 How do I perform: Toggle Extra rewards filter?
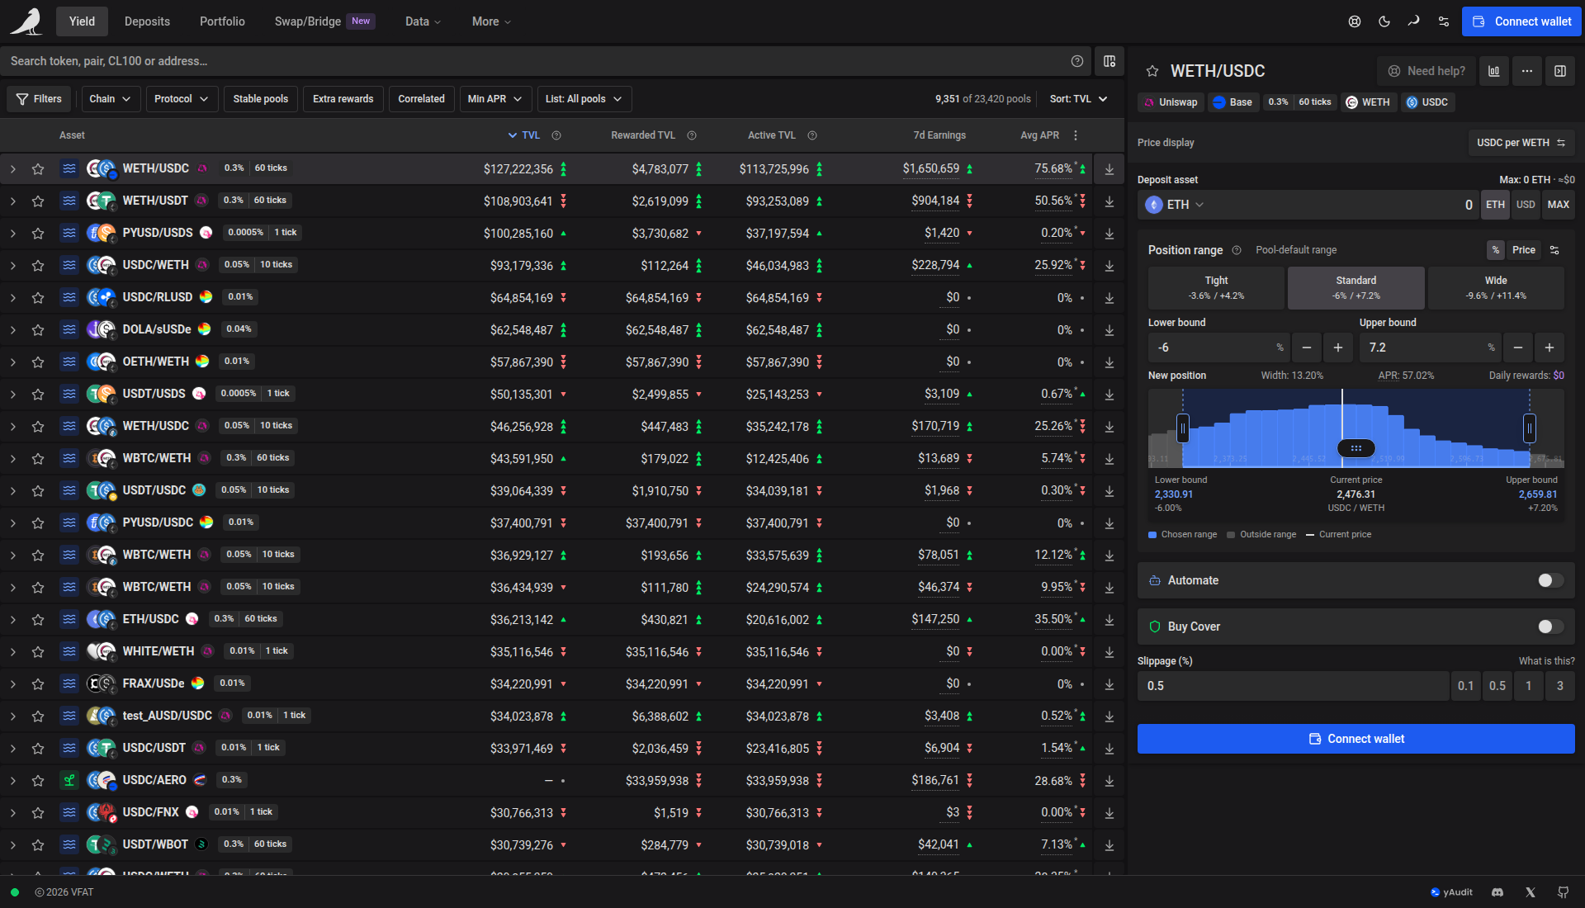pos(343,99)
